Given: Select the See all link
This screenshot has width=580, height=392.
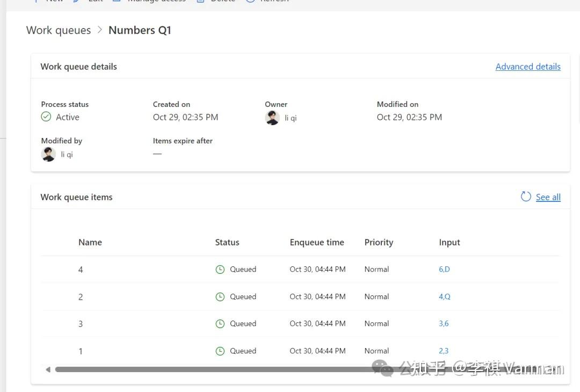Looking at the screenshot, I should (548, 197).
